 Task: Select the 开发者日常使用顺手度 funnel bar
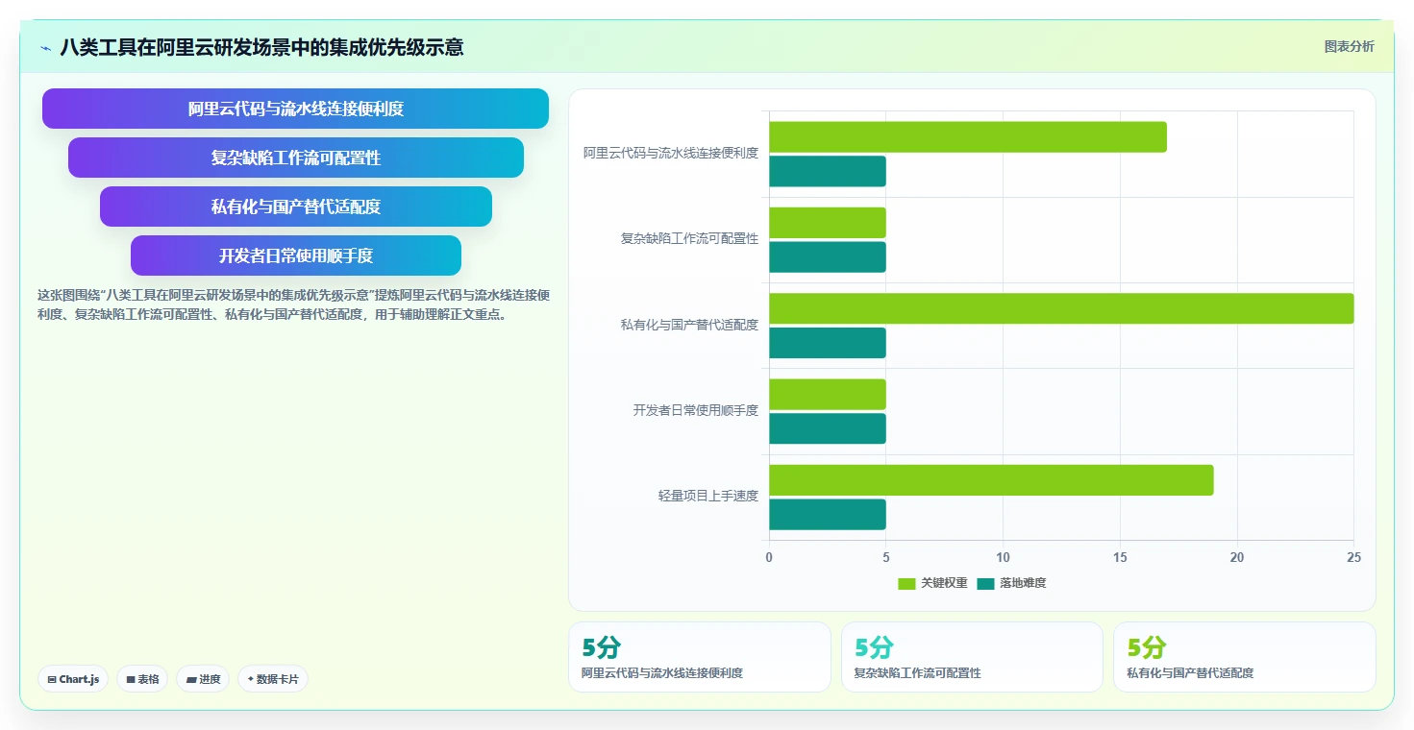click(x=296, y=255)
